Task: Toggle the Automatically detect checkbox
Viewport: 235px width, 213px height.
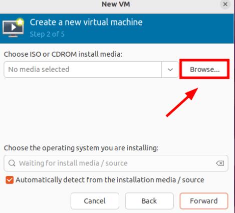Action: pos(10,180)
